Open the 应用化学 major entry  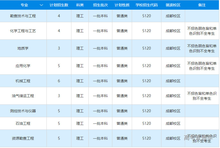tap(23, 66)
